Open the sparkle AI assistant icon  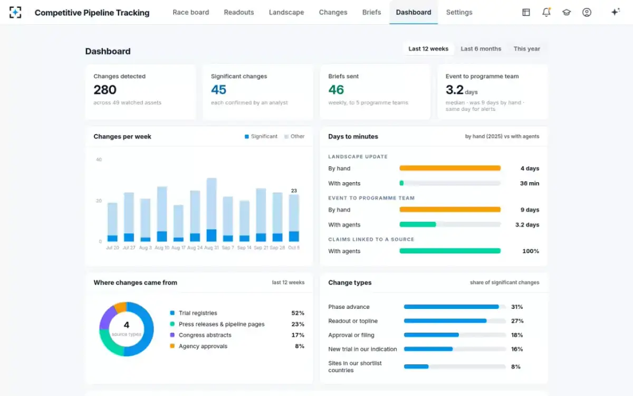(615, 12)
